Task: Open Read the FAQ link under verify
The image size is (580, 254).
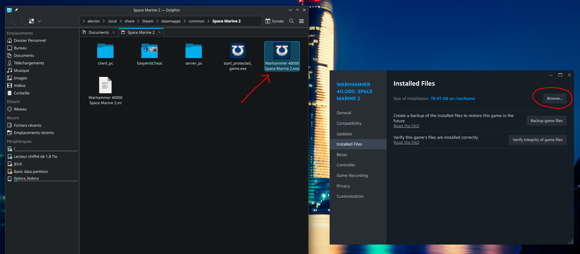Action: click(406, 142)
